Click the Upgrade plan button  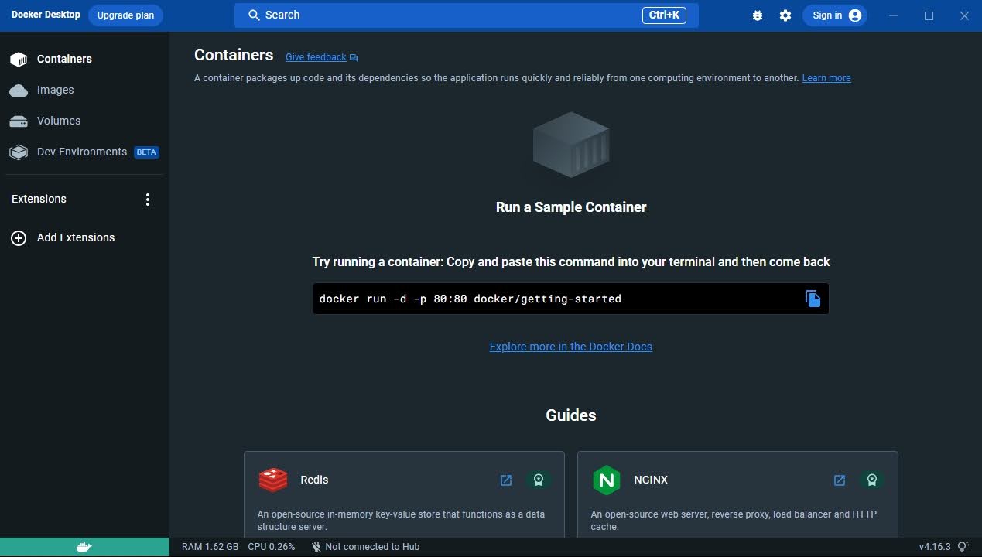125,15
